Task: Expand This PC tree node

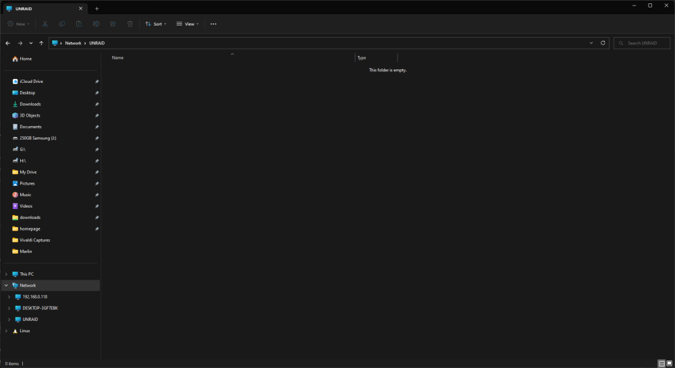Action: tap(6, 274)
